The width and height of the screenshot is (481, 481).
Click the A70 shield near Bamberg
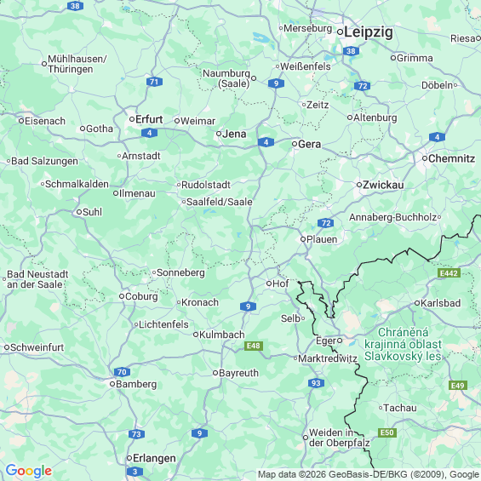click(x=122, y=372)
